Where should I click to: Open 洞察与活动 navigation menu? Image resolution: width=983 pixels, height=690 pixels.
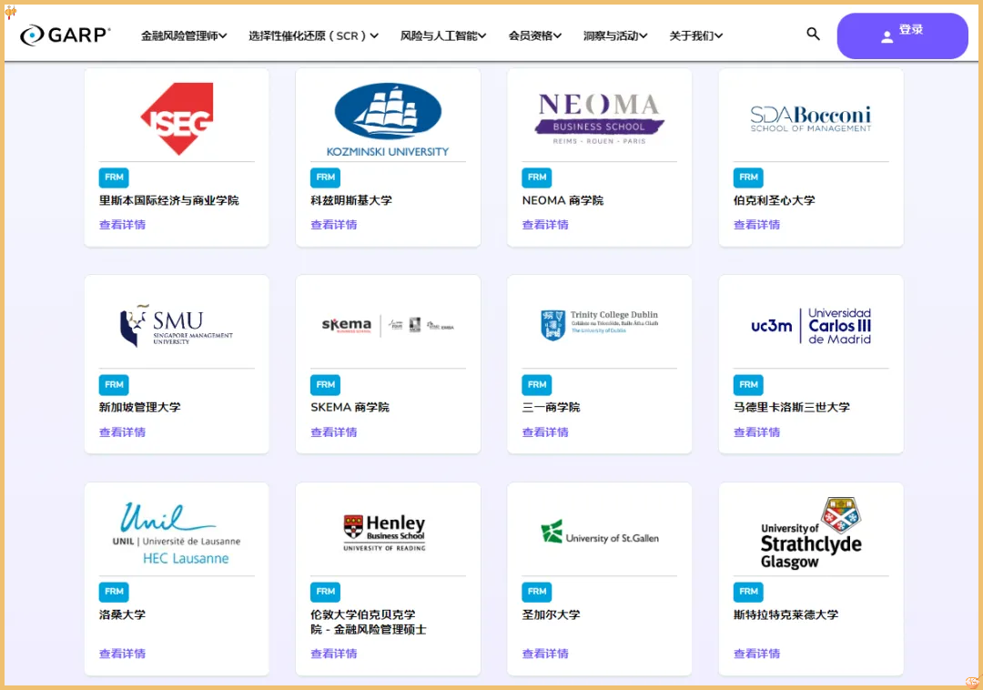point(615,36)
